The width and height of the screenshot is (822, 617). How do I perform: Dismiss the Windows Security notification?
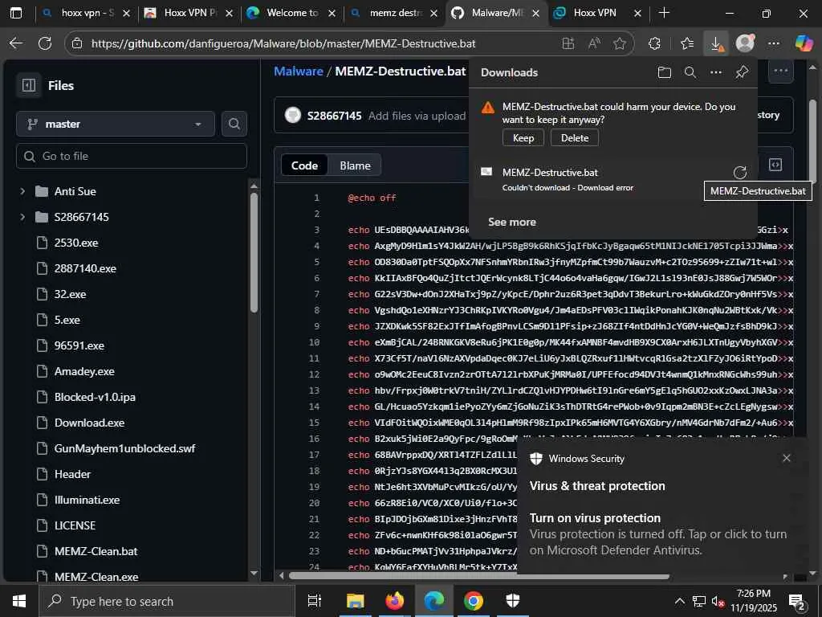[787, 458]
